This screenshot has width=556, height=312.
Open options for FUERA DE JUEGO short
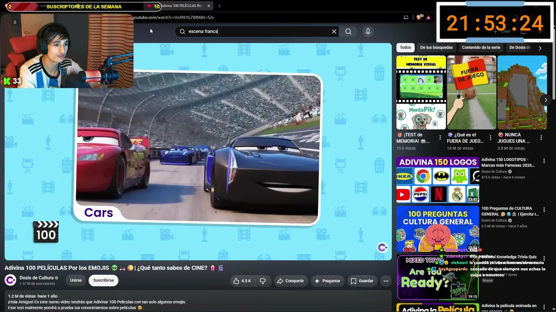[x=490, y=137]
